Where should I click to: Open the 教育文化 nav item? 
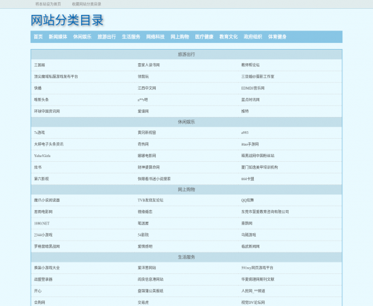click(229, 37)
